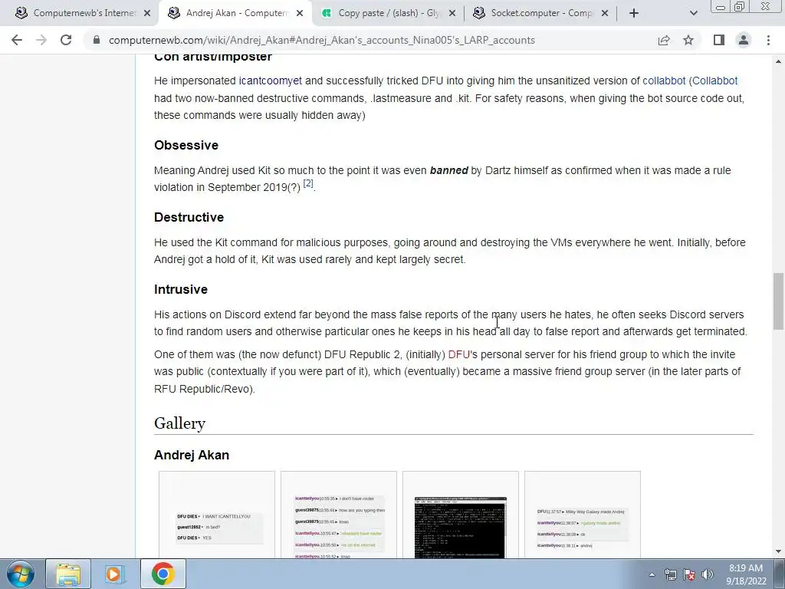Click the Obsessive heading
The height and width of the screenshot is (589, 785).
point(186,145)
